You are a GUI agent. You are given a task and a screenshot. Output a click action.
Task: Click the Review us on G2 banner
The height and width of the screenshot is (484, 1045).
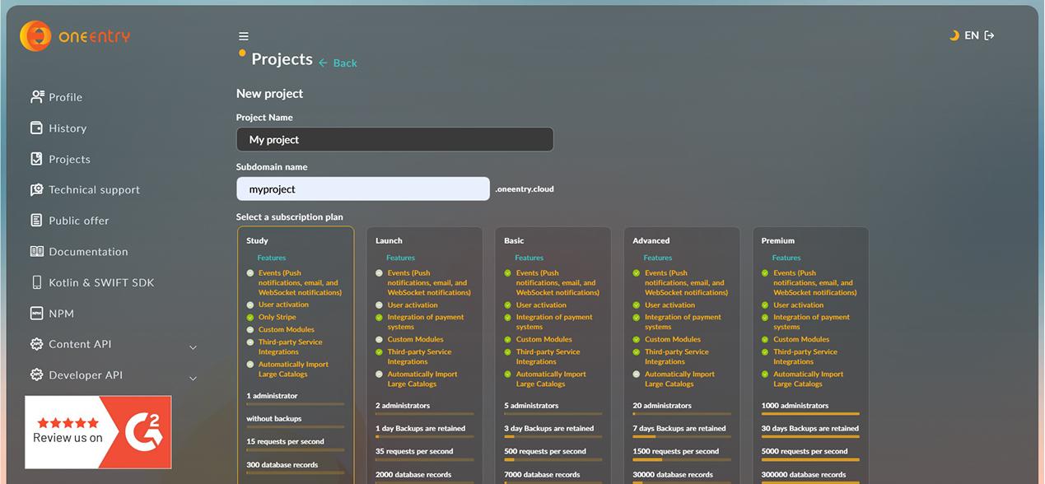(x=98, y=432)
